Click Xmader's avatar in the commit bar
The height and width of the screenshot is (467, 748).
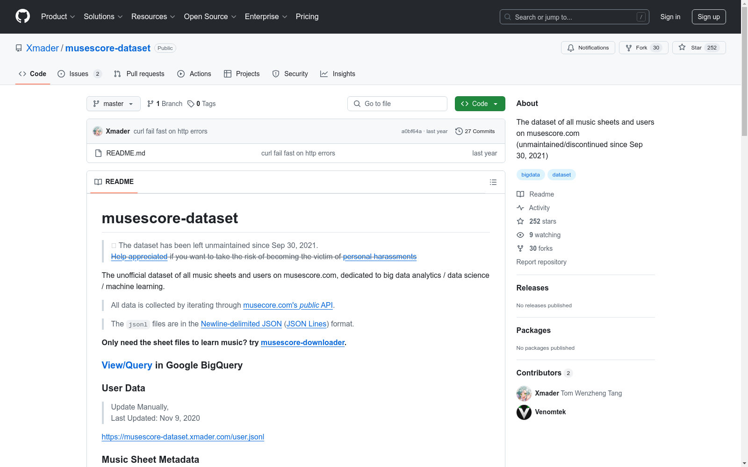pos(98,131)
